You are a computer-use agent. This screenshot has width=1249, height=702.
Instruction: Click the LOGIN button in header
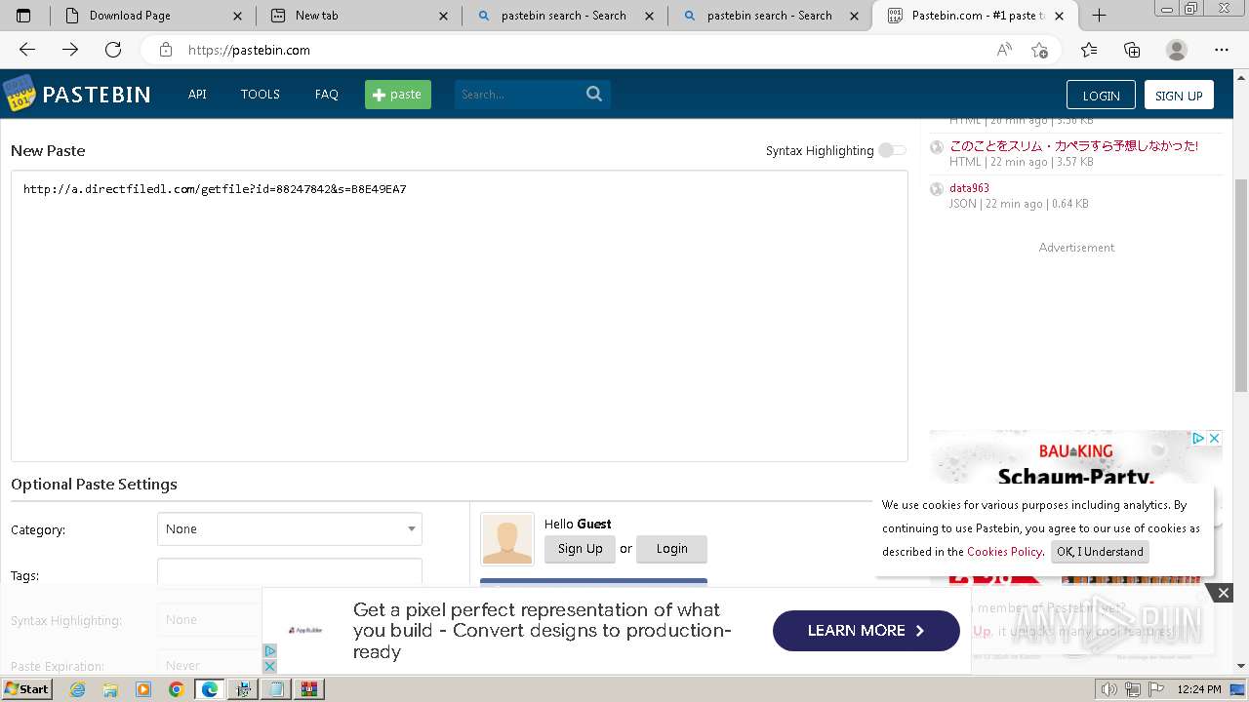(1101, 95)
